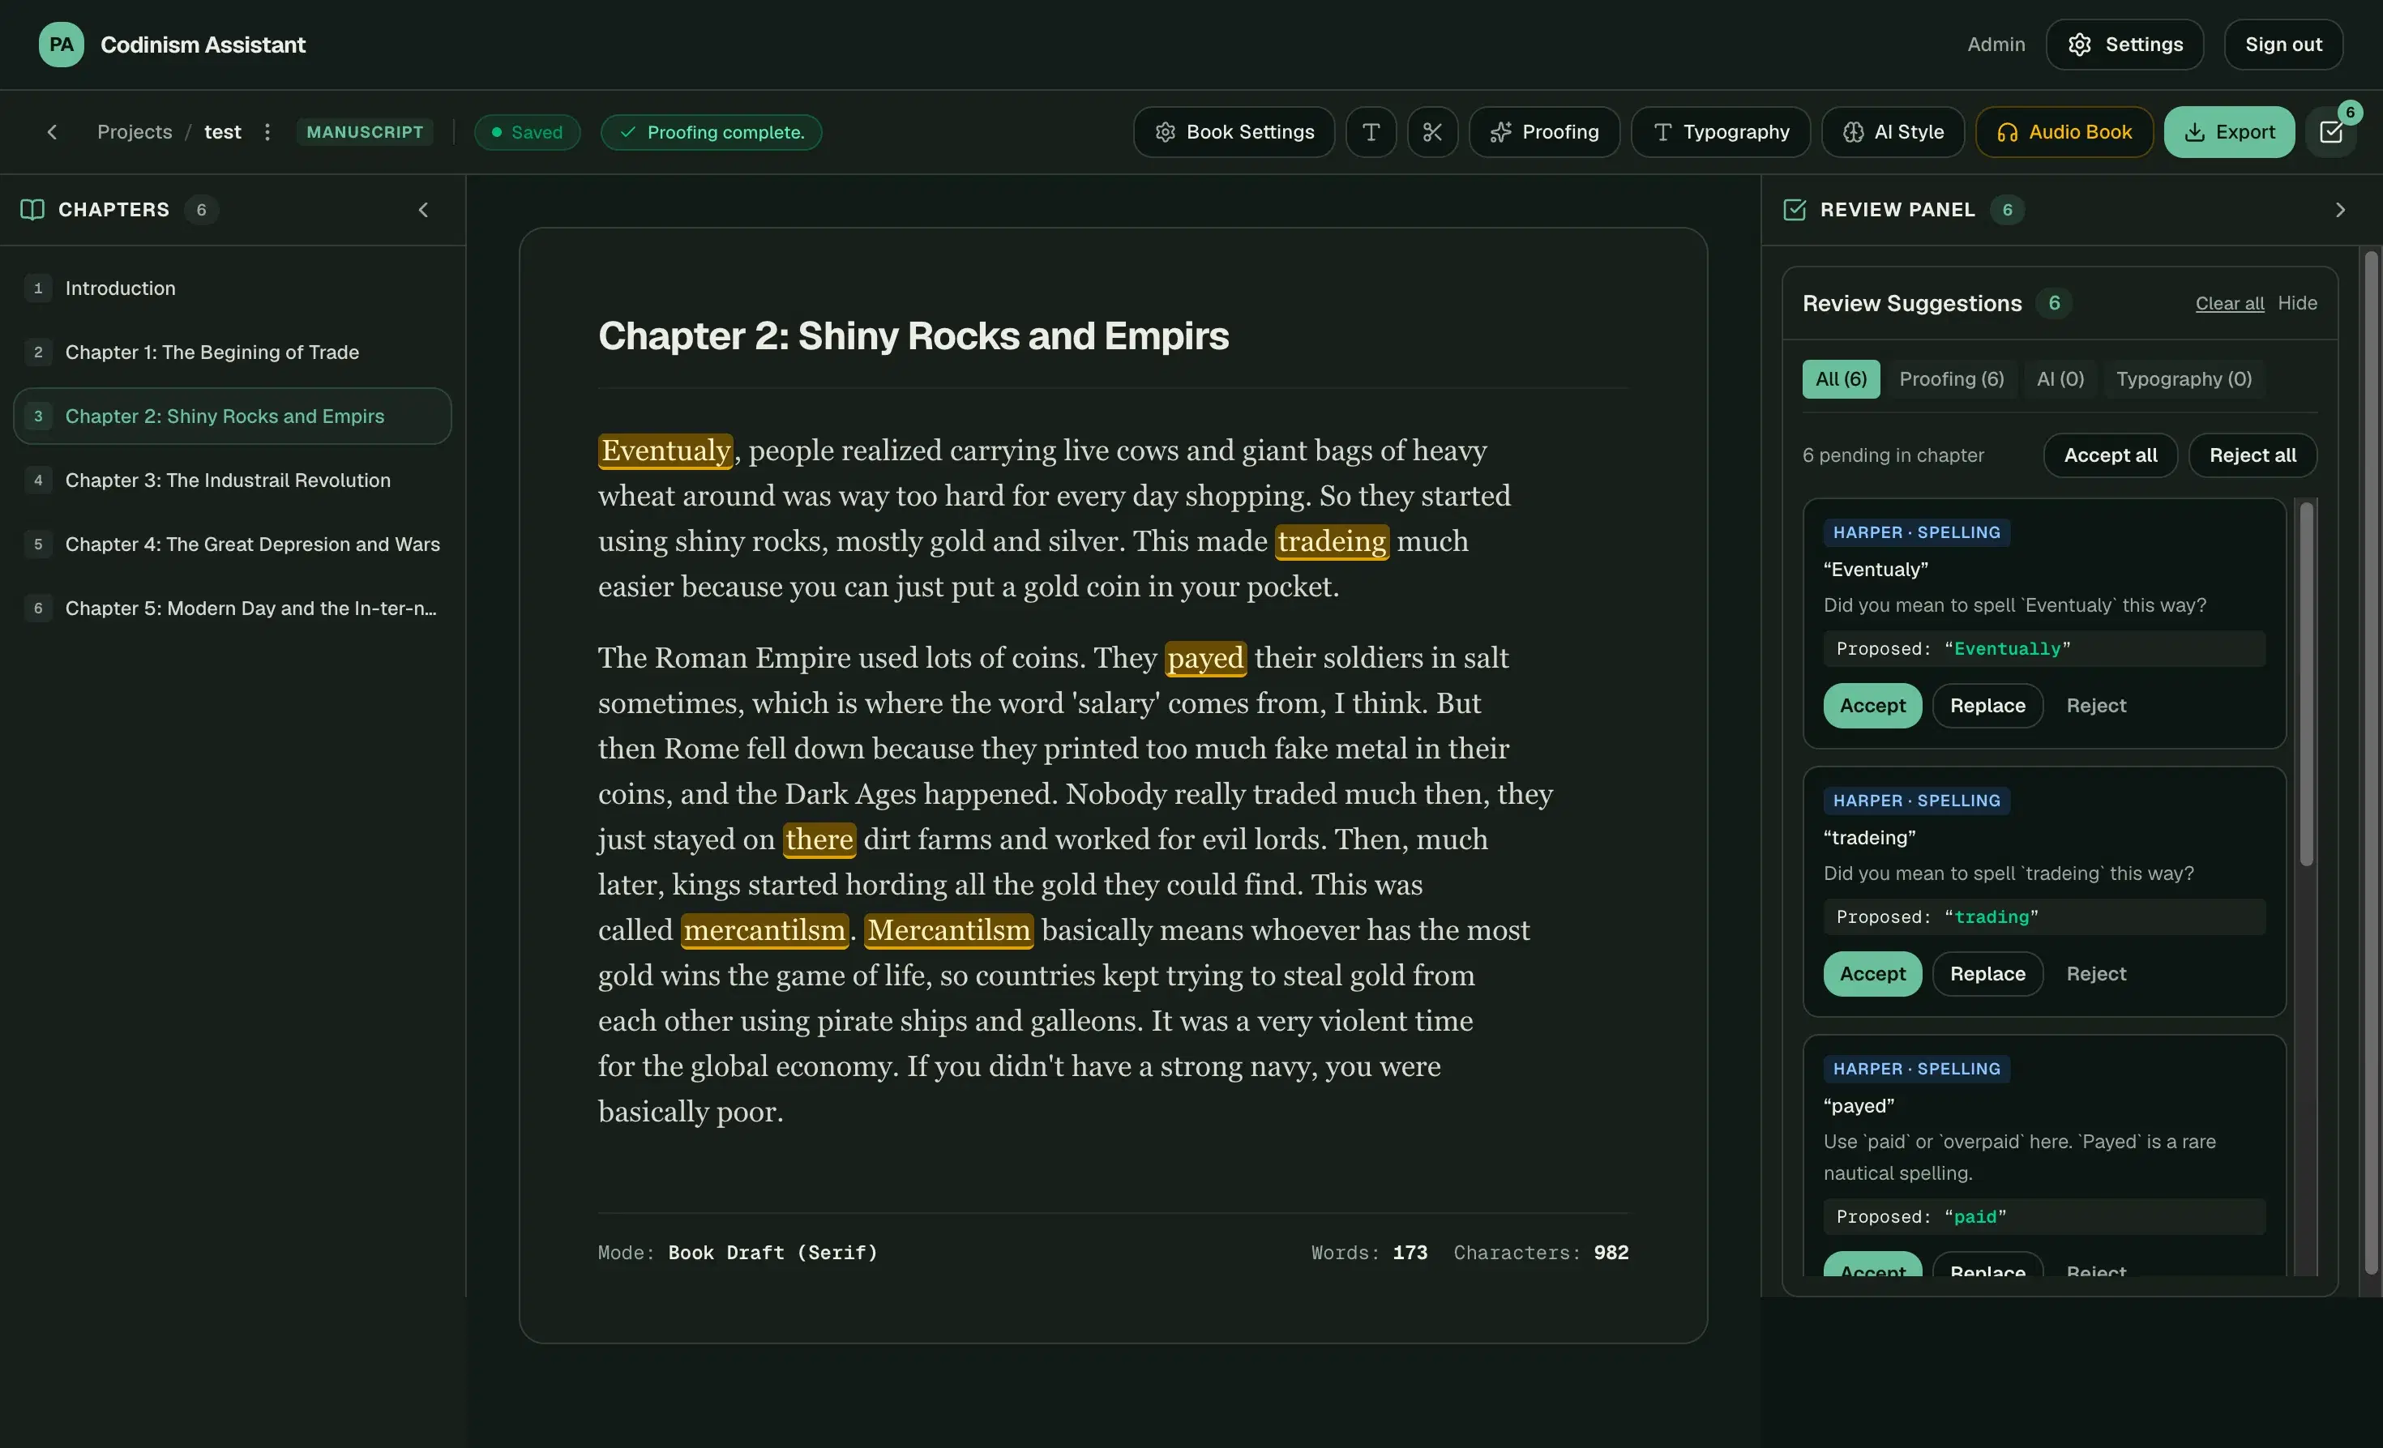Click the highlighted word 'payed' in text
2383x1448 pixels.
[x=1204, y=657]
